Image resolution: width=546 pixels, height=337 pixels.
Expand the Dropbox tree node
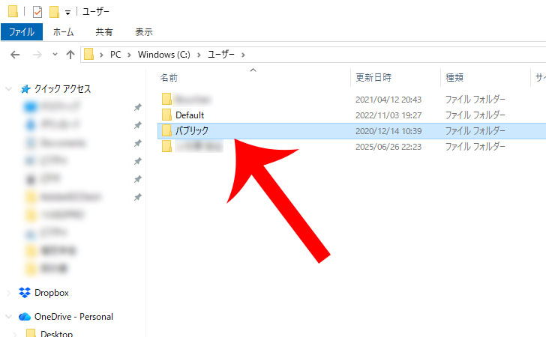[x=8, y=293]
